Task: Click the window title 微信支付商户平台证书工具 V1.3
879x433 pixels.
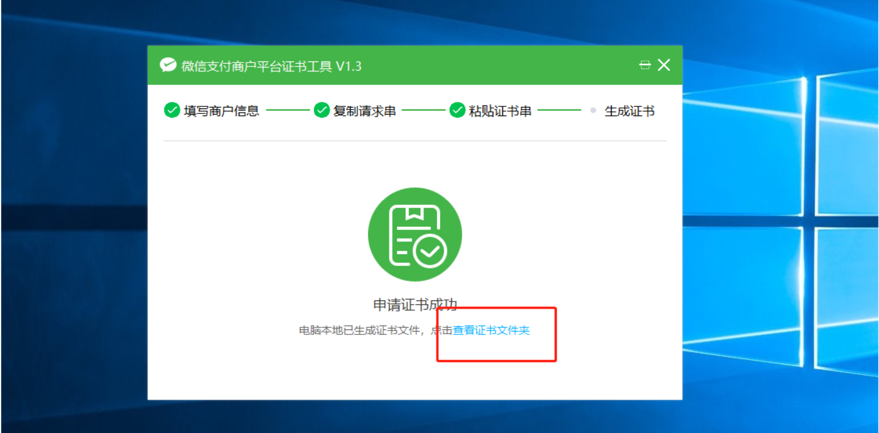Action: tap(271, 66)
